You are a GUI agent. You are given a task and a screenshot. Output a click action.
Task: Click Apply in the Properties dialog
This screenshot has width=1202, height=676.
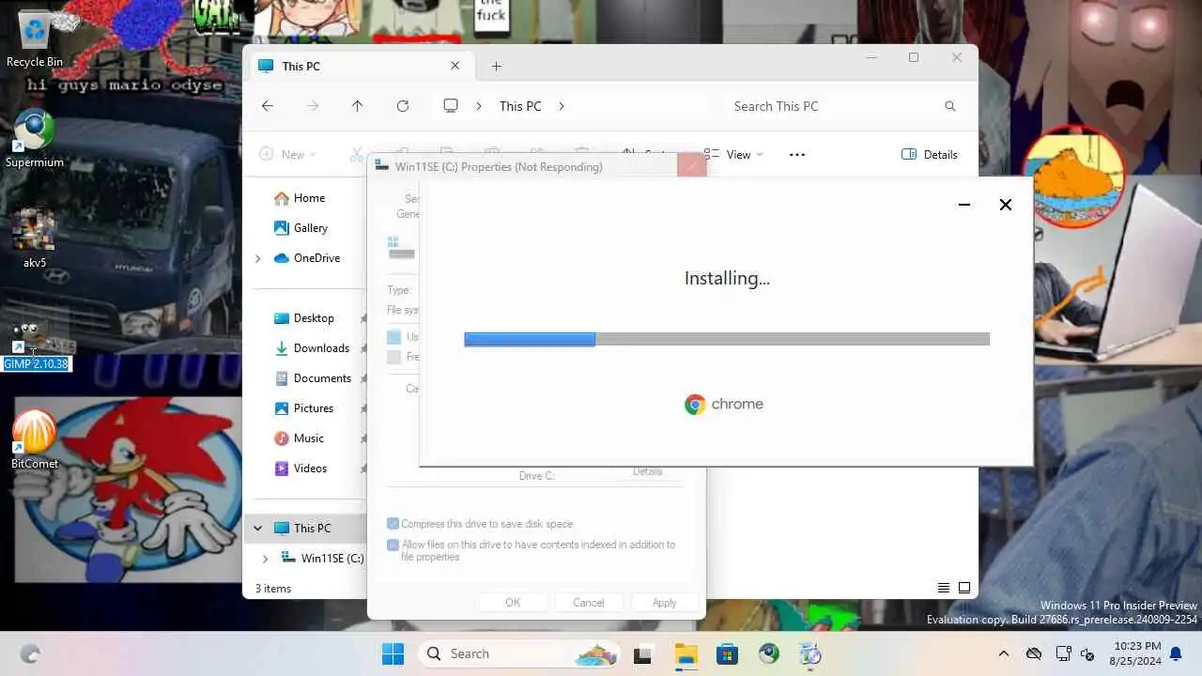pyautogui.click(x=665, y=603)
